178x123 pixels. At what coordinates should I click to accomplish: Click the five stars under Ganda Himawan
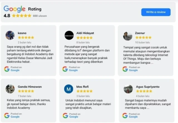[26, 91]
